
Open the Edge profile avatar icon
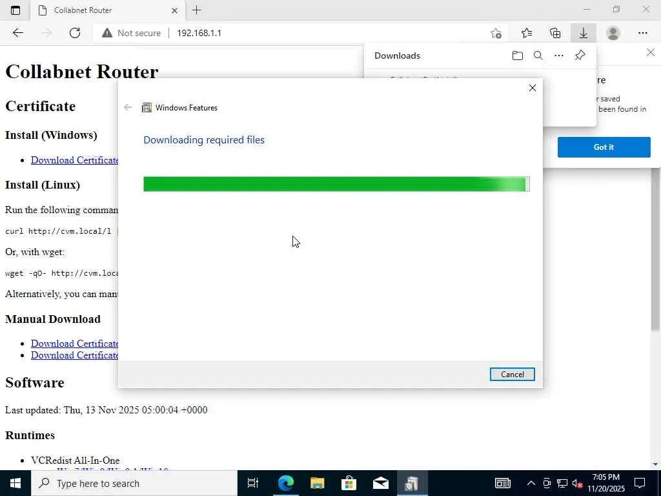click(x=613, y=33)
